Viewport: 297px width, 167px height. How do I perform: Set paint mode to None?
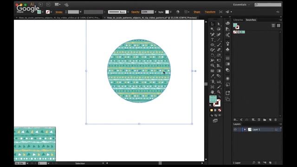tap(220, 110)
